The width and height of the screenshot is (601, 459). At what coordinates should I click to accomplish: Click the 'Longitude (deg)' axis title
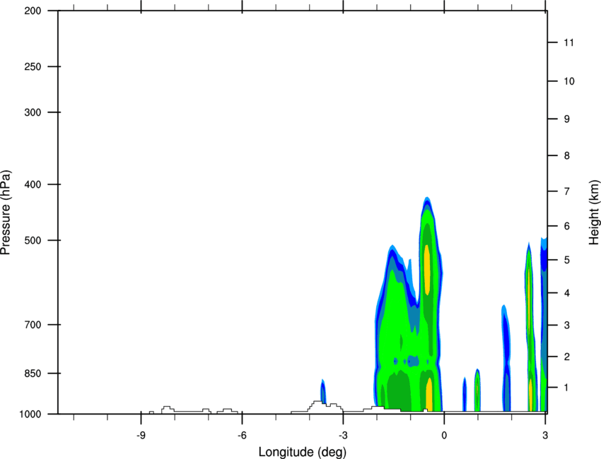pos(303,452)
